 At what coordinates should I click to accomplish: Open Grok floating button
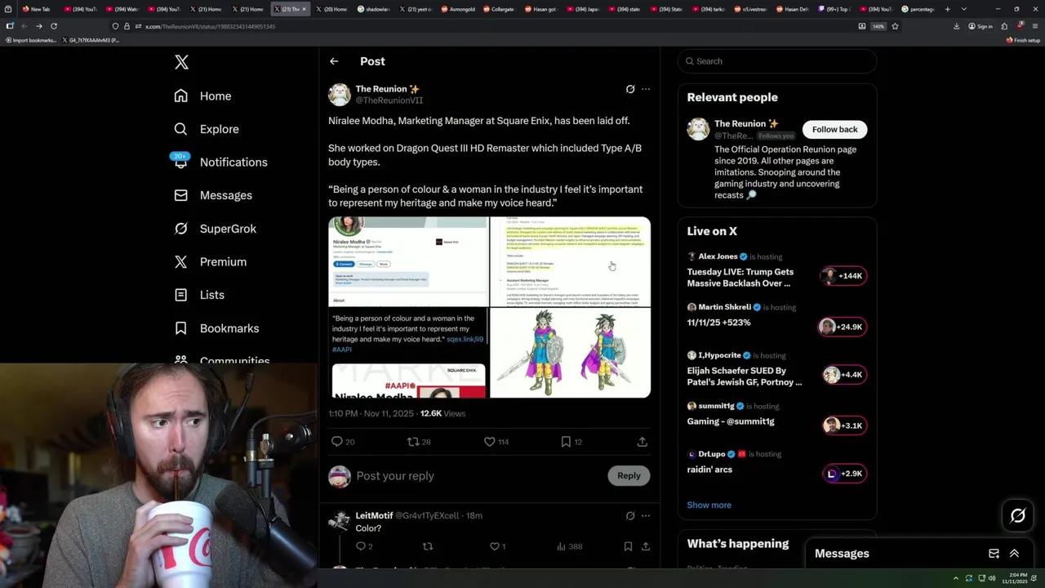[1018, 515]
